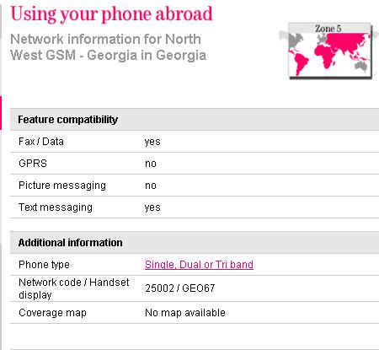This screenshot has height=350, width=379.
Task: Click the Fax / Data row label
Action: 41,142
